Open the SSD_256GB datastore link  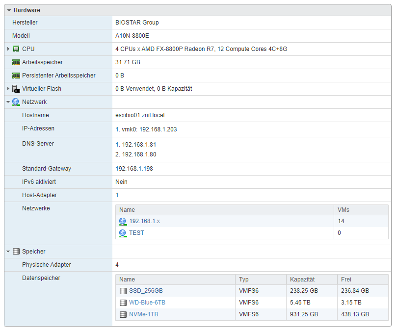[x=146, y=291]
